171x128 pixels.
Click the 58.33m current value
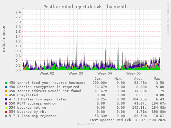pyautogui.click(x=101, y=116)
